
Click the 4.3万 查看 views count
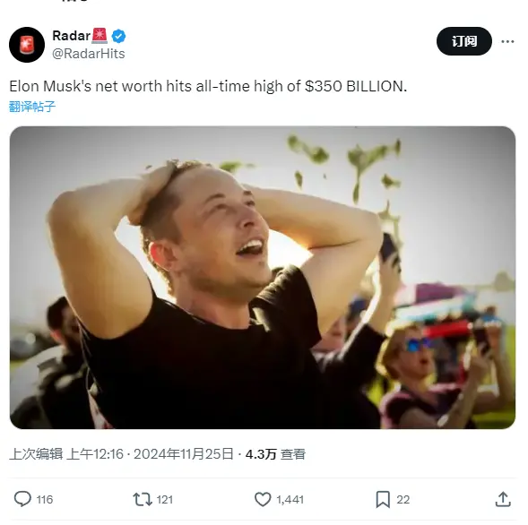pos(275,454)
